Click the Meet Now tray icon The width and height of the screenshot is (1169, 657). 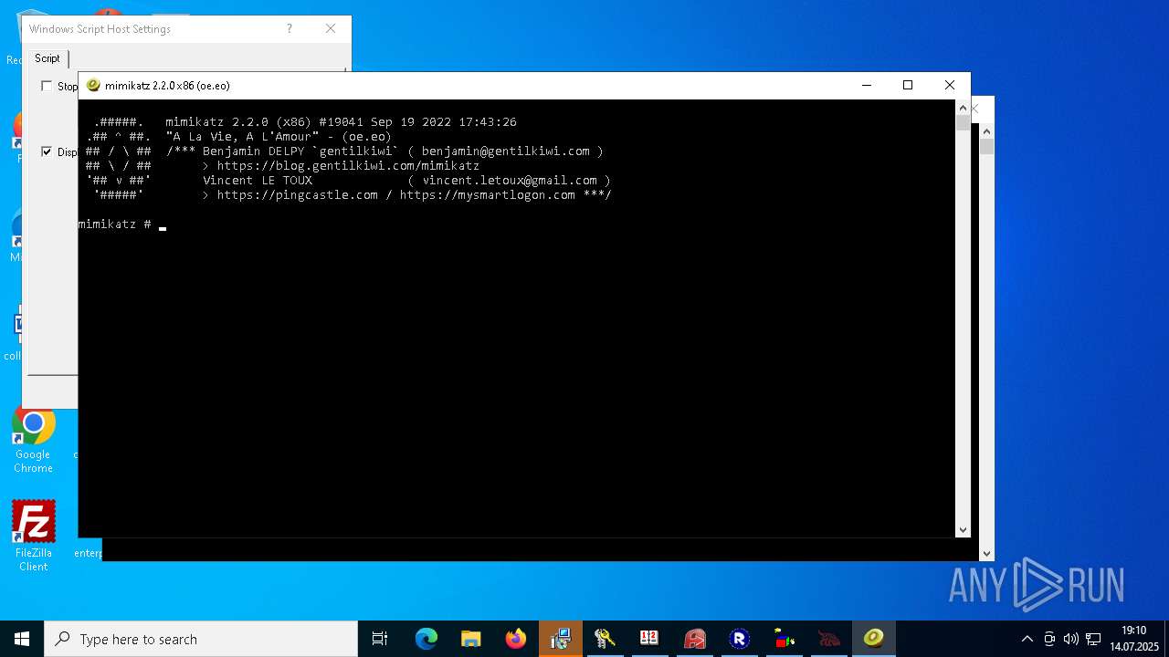[x=1049, y=639]
